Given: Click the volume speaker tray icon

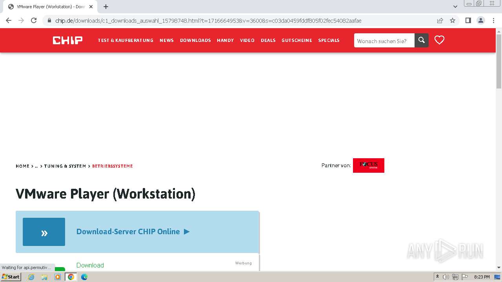Looking at the screenshot, I should click(446, 277).
